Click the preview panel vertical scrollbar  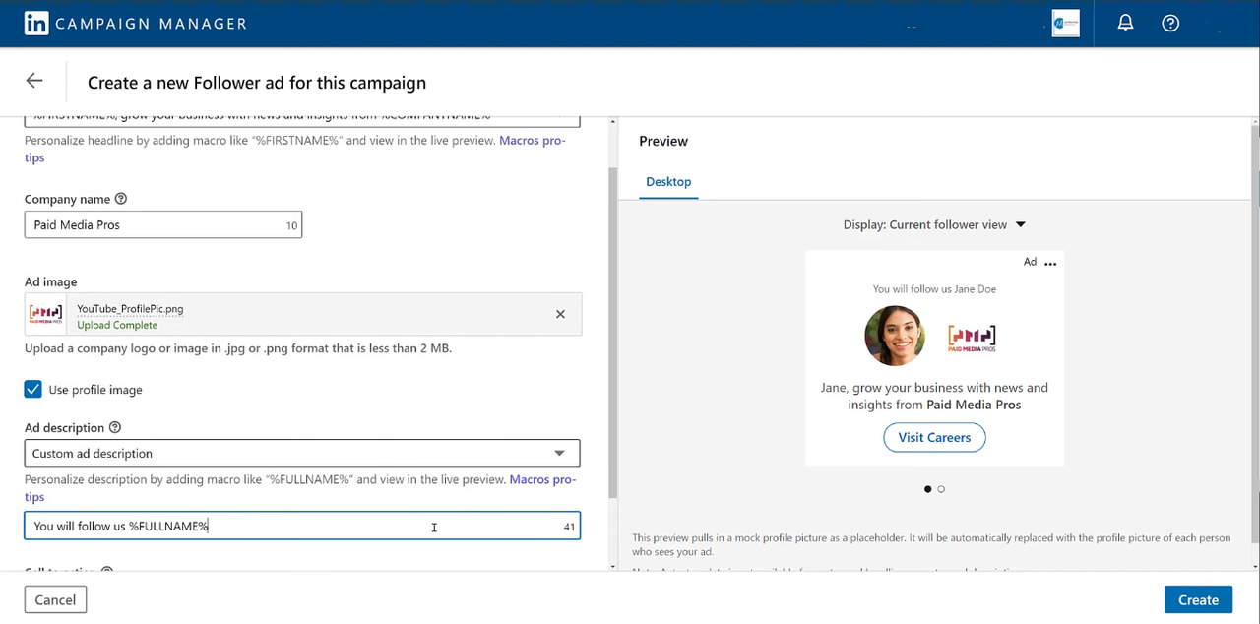coord(1255,335)
